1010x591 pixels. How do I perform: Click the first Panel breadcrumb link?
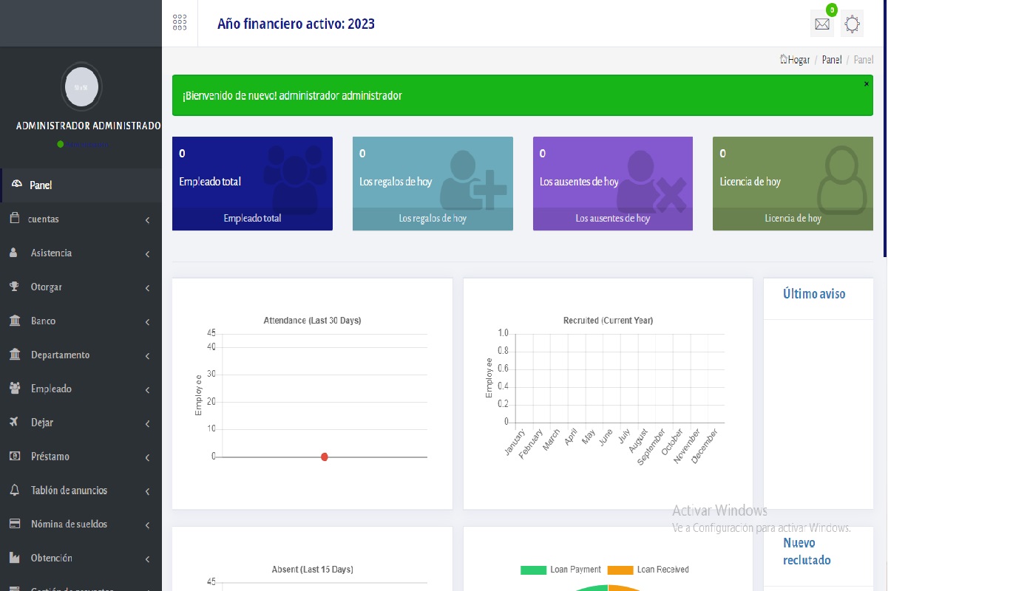832,60
